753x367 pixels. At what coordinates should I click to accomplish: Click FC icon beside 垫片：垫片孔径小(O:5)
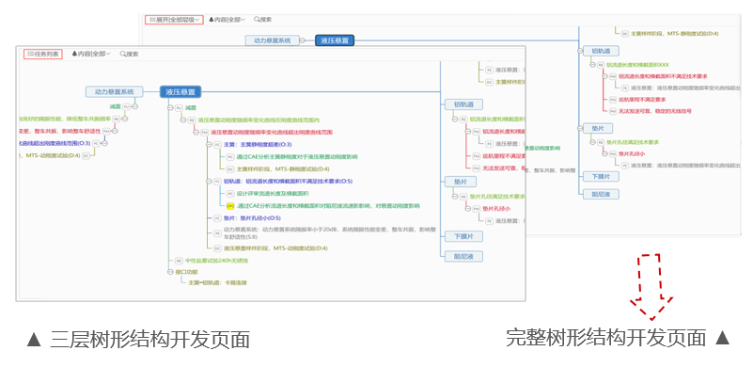[217, 218]
